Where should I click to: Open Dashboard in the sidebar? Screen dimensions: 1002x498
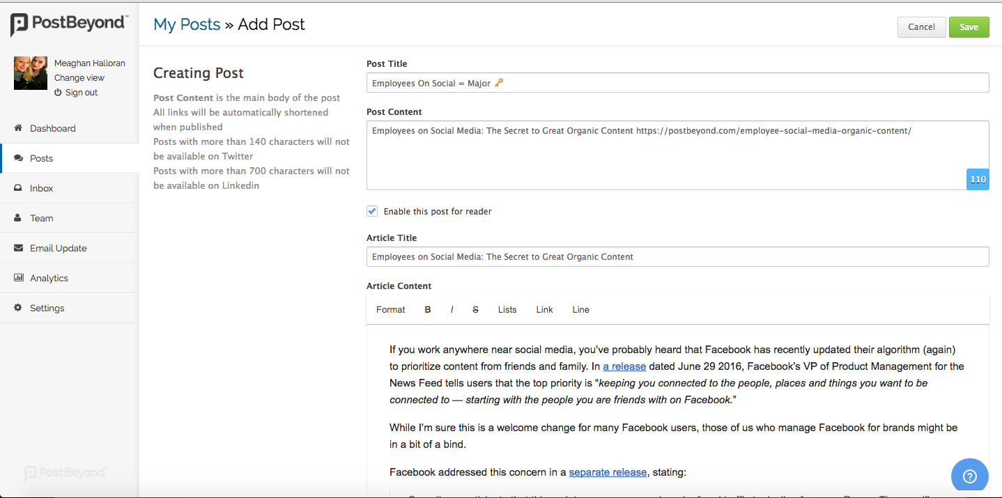pos(70,128)
